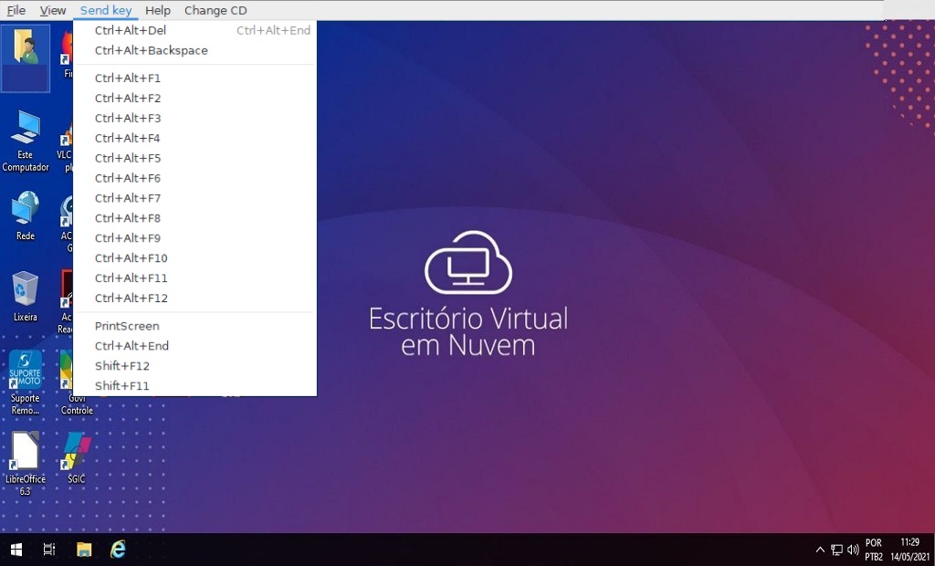
Task: Open the Windows Start menu
Action: (16, 550)
